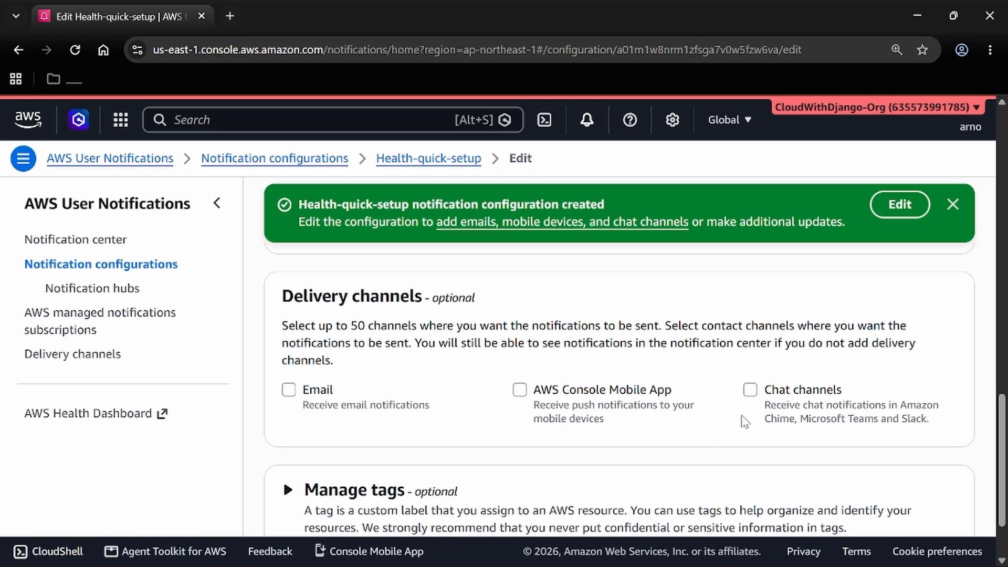Enable the Chat channels checkbox
The width and height of the screenshot is (1008, 567).
coord(750,390)
